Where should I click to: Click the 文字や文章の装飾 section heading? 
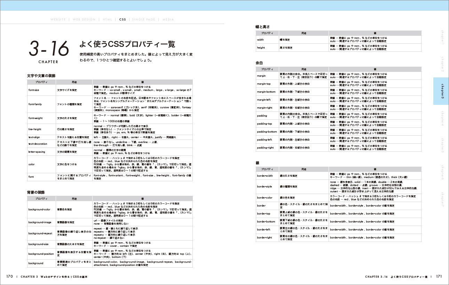coord(41,75)
